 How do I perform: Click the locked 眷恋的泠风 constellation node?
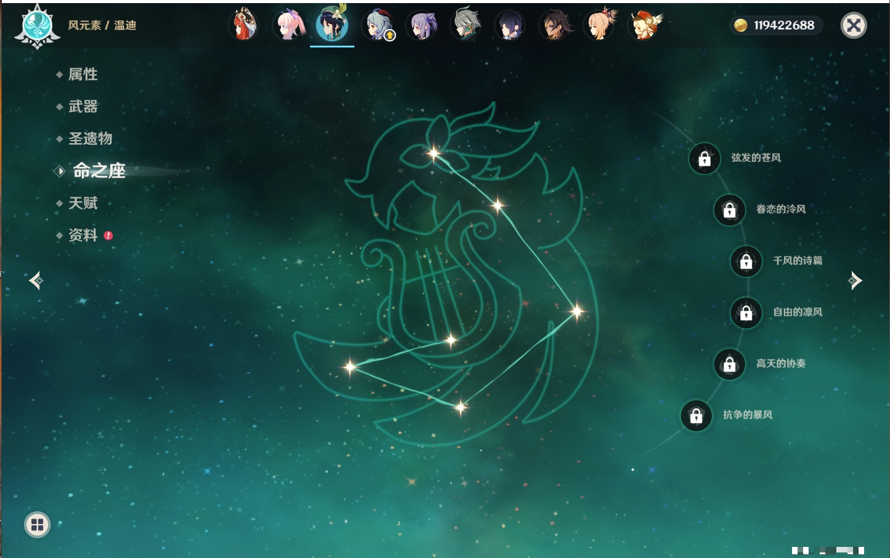coord(730,210)
